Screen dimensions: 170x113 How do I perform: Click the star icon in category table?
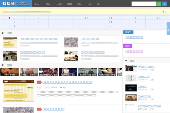click(x=14, y=26)
